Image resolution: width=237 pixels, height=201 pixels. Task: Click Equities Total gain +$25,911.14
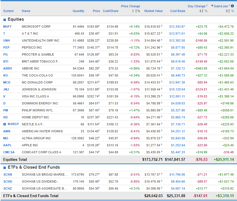[x=224, y=159]
